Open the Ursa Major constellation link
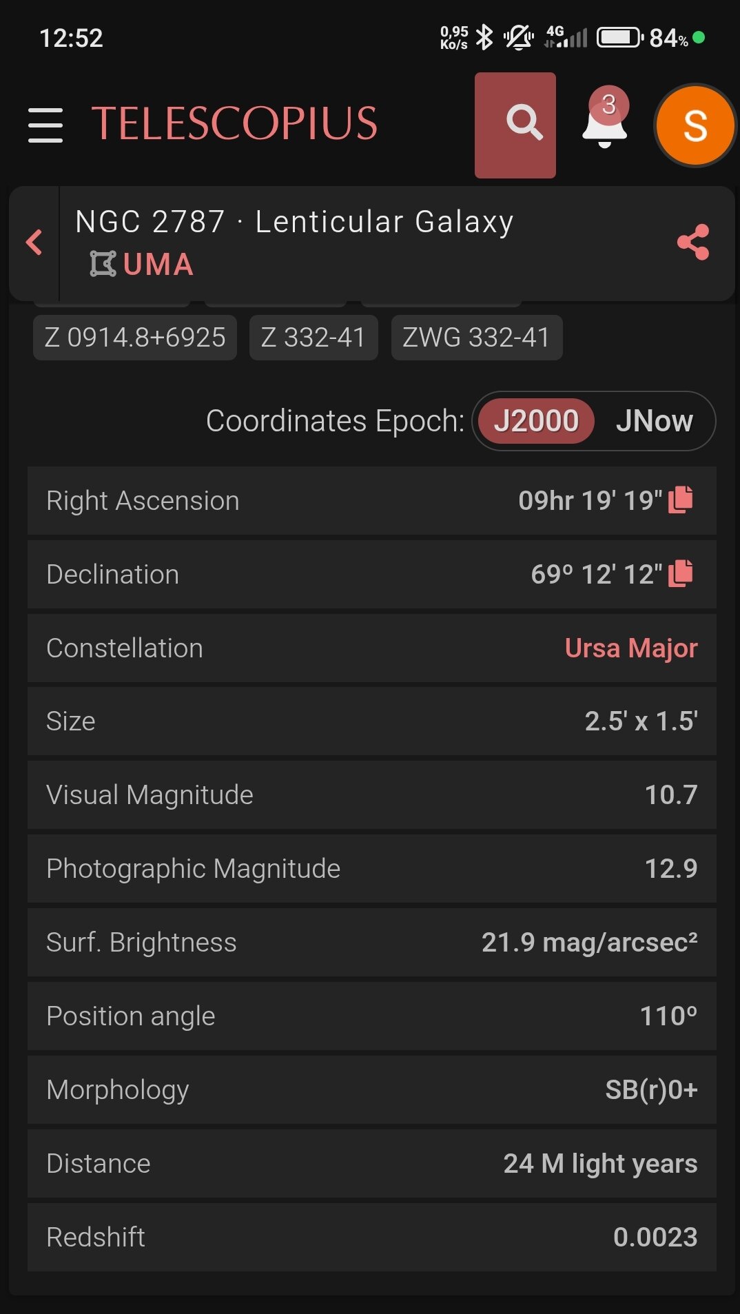The image size is (740, 1314). (x=631, y=648)
